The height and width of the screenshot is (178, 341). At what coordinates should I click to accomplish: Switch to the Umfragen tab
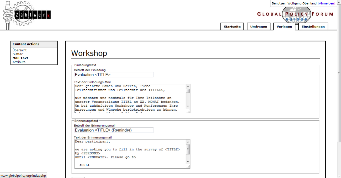click(x=258, y=27)
